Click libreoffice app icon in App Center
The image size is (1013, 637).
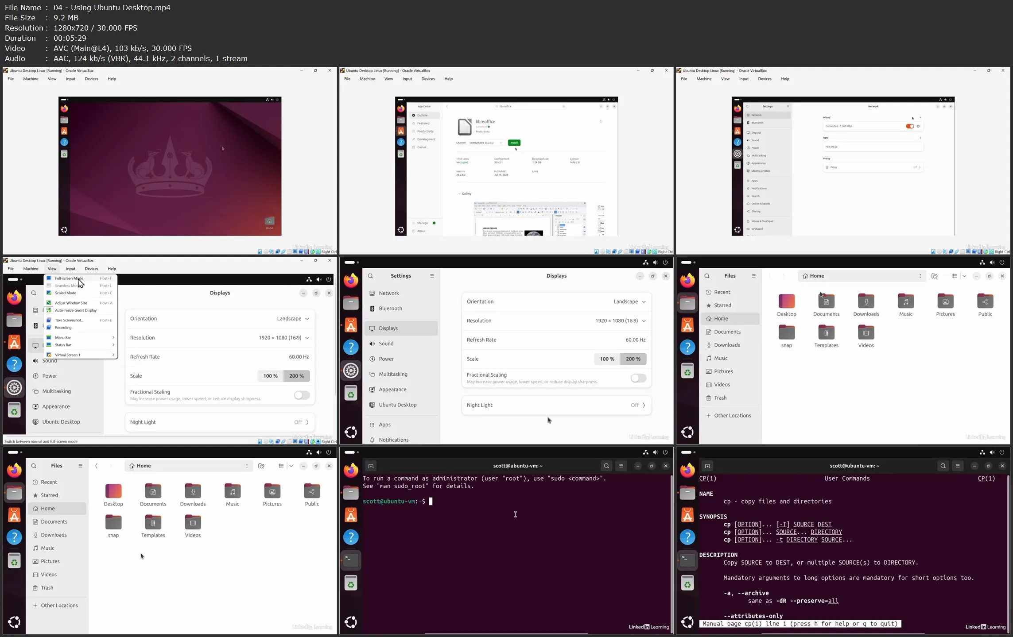pyautogui.click(x=465, y=127)
